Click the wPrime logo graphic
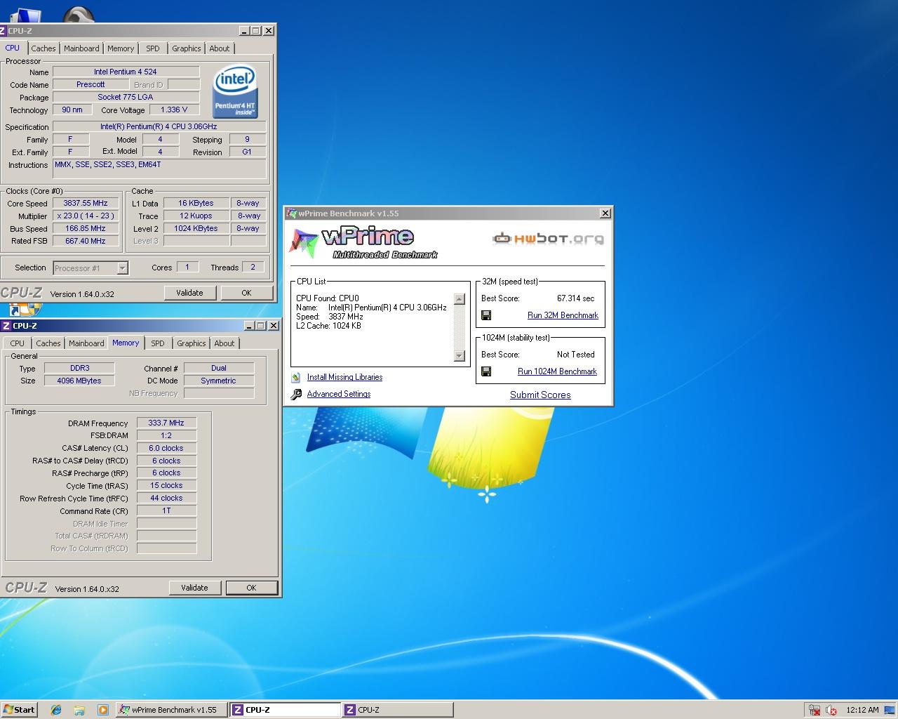This screenshot has width=898, height=719. [365, 242]
